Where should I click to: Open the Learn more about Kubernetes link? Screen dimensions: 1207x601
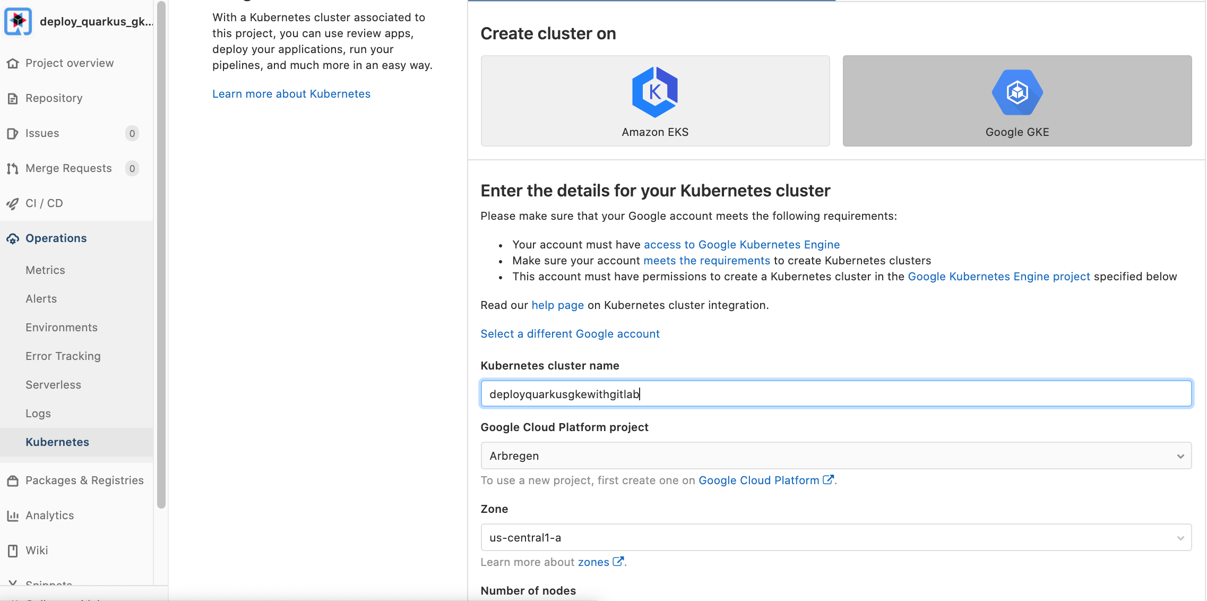pos(291,93)
